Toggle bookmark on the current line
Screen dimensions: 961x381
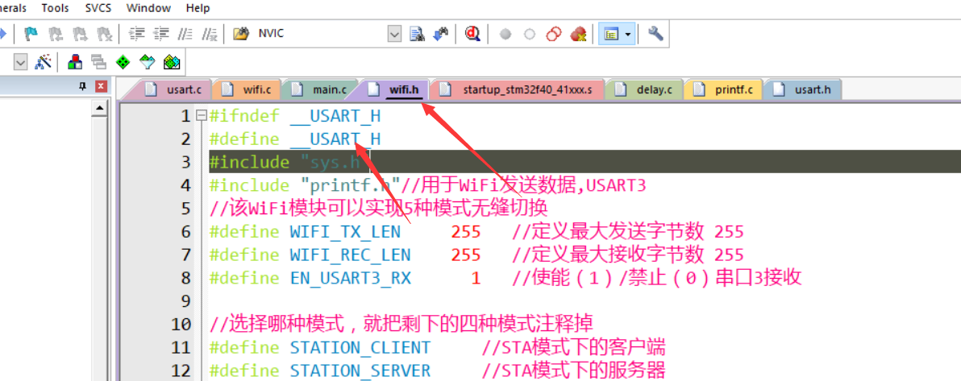point(31,34)
